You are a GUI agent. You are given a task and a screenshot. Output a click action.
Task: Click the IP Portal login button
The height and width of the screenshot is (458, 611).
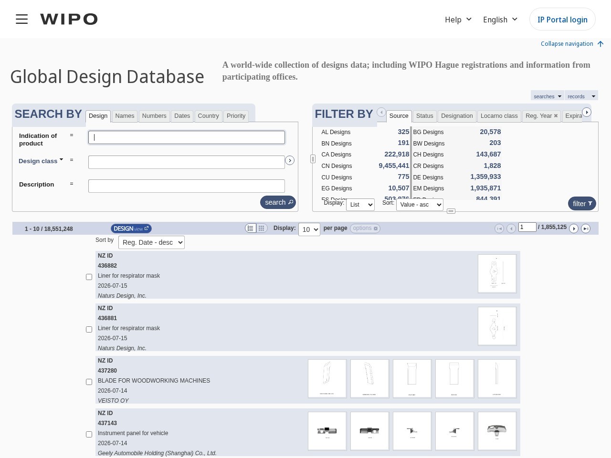tap(562, 19)
